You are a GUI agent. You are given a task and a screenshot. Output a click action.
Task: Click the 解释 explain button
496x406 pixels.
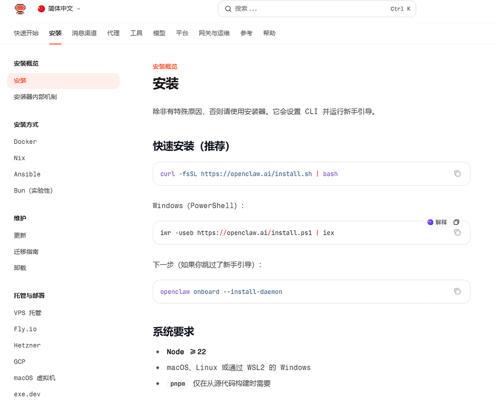point(437,222)
